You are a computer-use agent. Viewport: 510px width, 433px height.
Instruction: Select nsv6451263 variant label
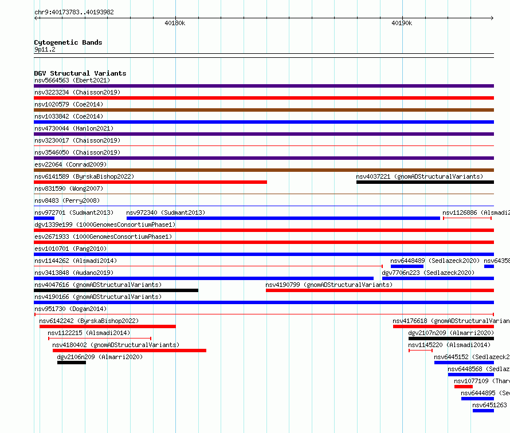(489, 405)
